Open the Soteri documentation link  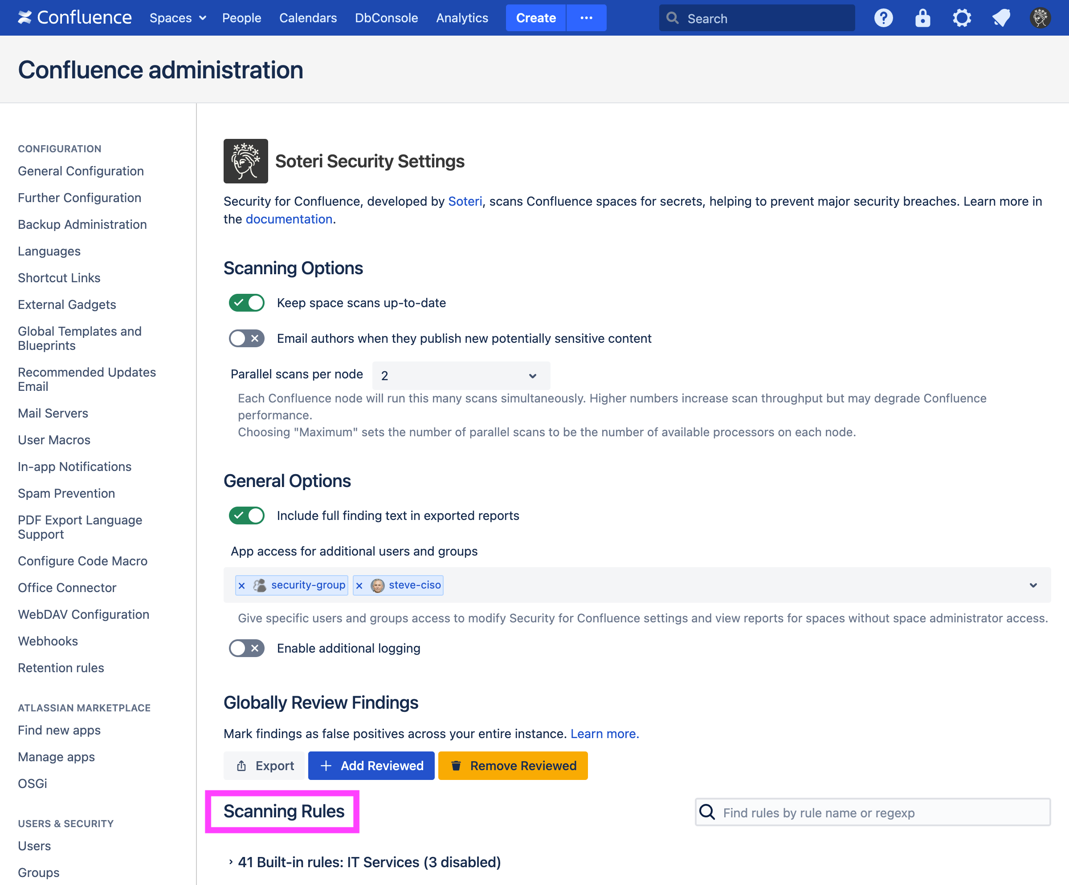tap(288, 219)
